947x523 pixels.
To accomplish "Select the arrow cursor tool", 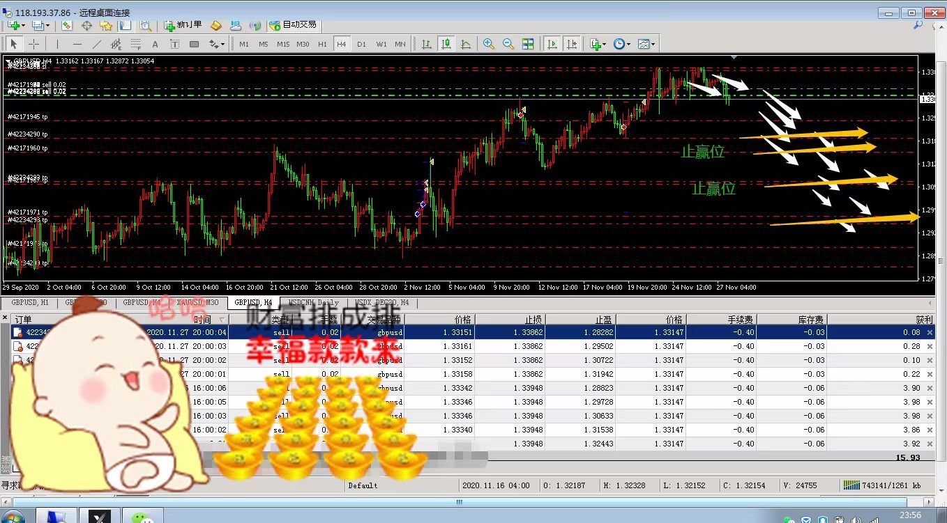I will point(13,44).
